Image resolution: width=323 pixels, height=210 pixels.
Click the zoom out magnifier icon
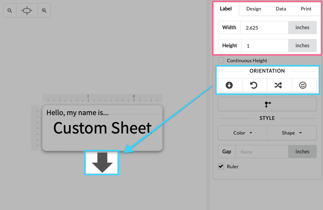tap(9, 10)
